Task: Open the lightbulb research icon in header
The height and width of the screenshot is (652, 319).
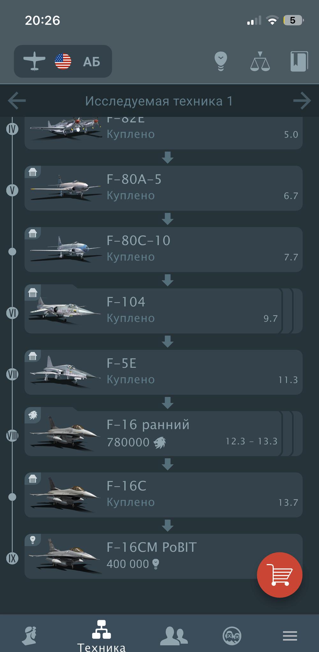Action: pyautogui.click(x=221, y=61)
